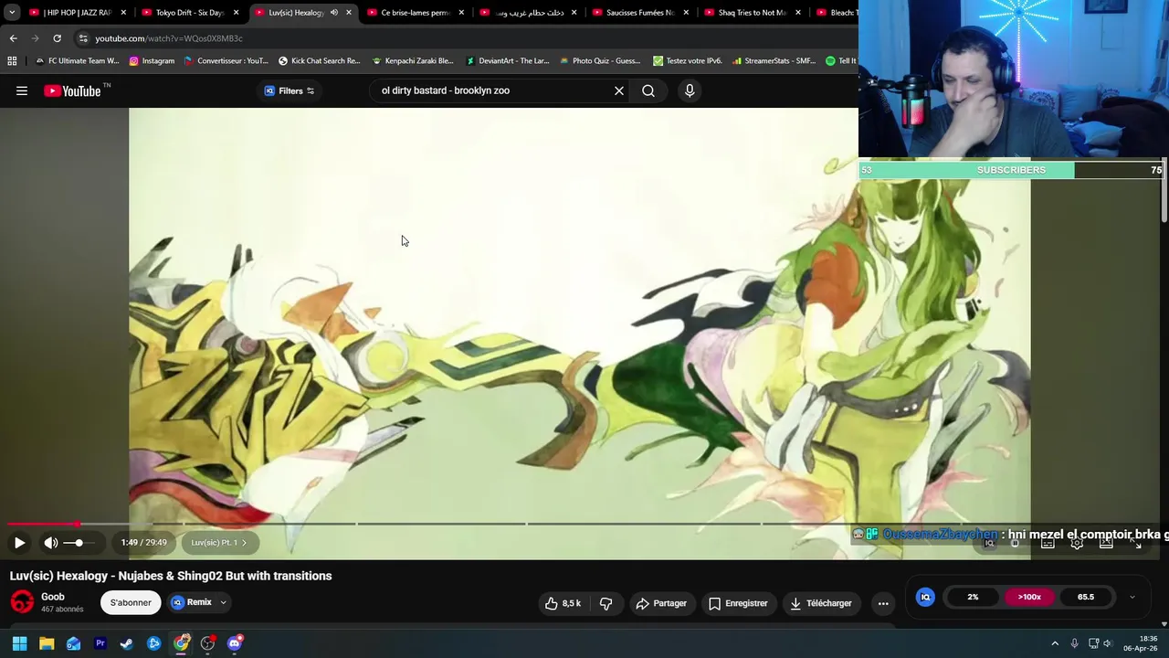Open the YouTube hamburger guide menu
This screenshot has width=1169, height=658.
[22, 90]
